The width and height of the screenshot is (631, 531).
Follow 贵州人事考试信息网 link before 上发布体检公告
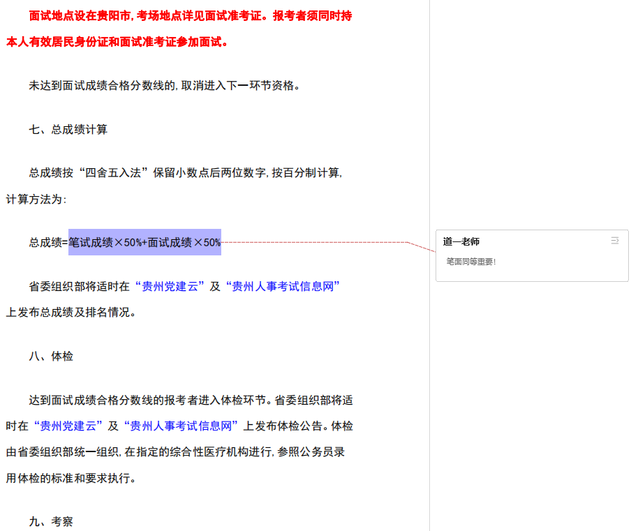point(181,426)
